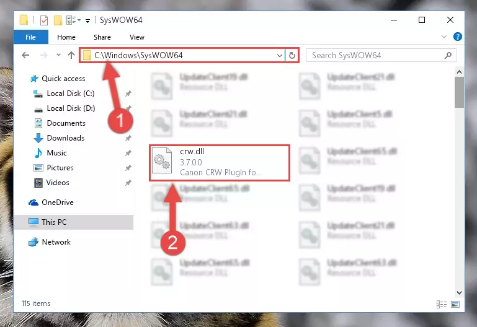This screenshot has height=327, width=477.
Task: Click the search magnifier icon
Action: pyautogui.click(x=448, y=55)
